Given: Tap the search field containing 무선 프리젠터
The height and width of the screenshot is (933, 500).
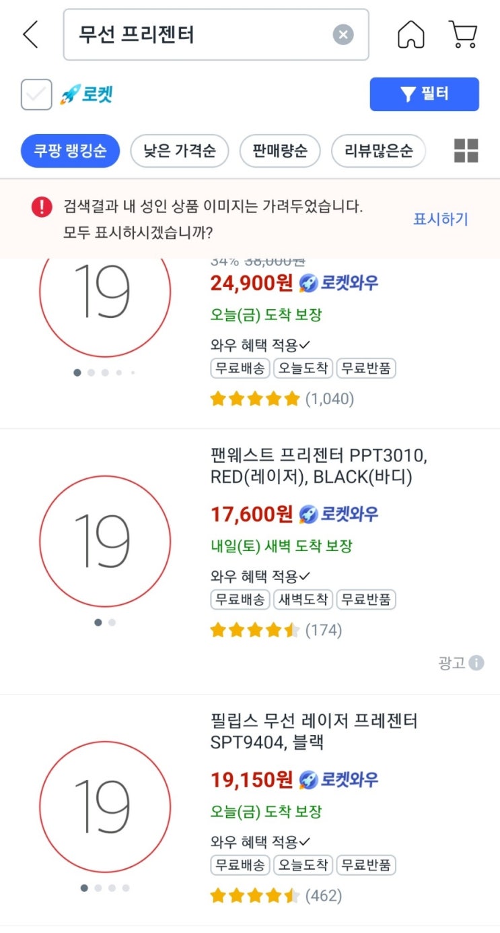Looking at the screenshot, I should tap(202, 35).
